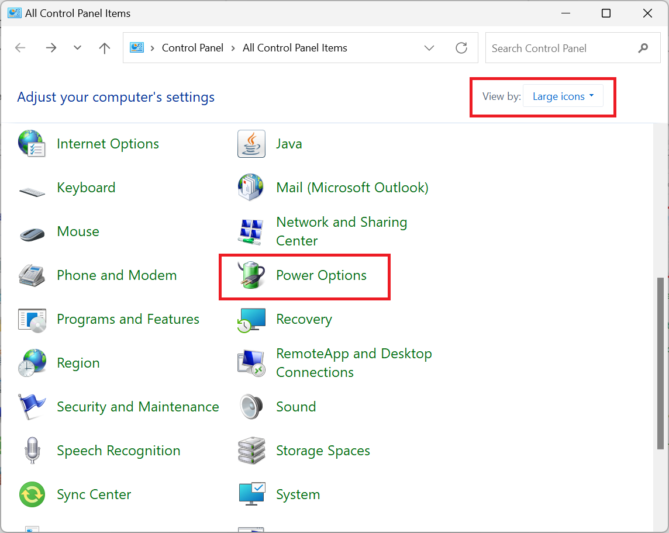669x533 pixels.
Task: Click the Security and Maintenance flag icon
Action: coord(32,407)
